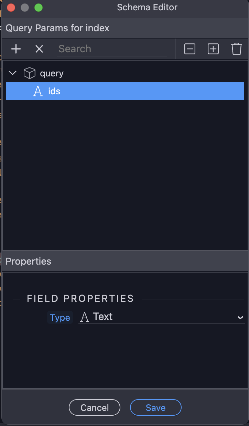The height and width of the screenshot is (426, 249).
Task: Click the Cancel button
Action: click(95, 408)
